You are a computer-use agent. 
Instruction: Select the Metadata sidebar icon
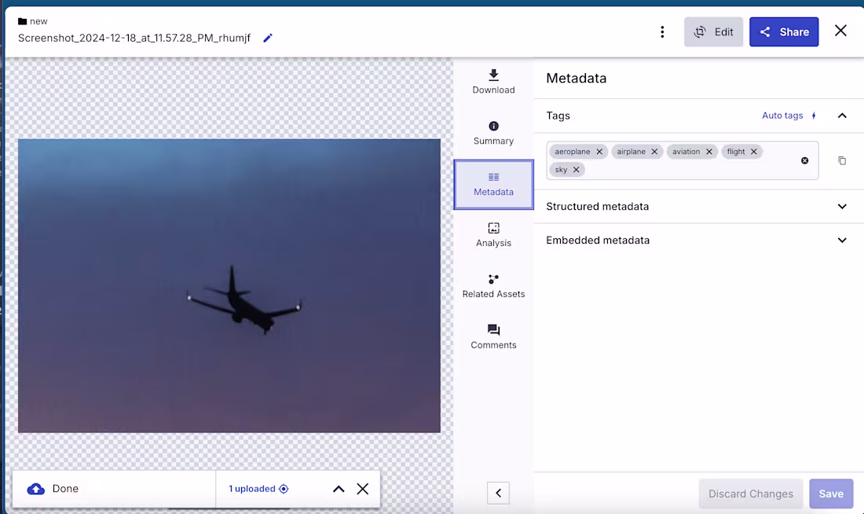(493, 178)
